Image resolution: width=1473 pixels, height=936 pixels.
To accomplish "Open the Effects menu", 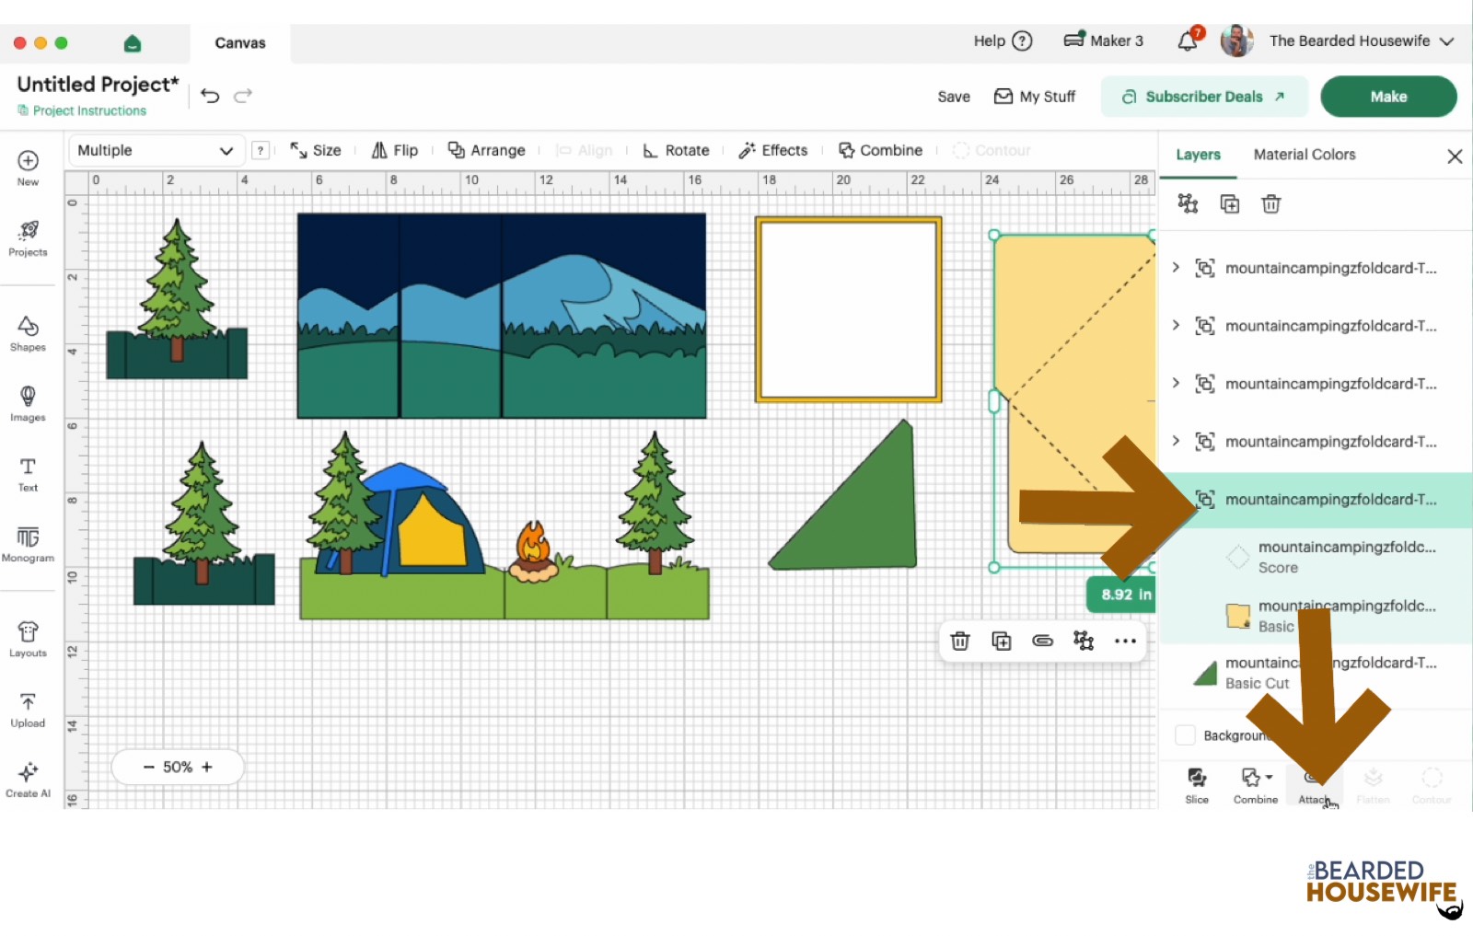I will pyautogui.click(x=773, y=150).
